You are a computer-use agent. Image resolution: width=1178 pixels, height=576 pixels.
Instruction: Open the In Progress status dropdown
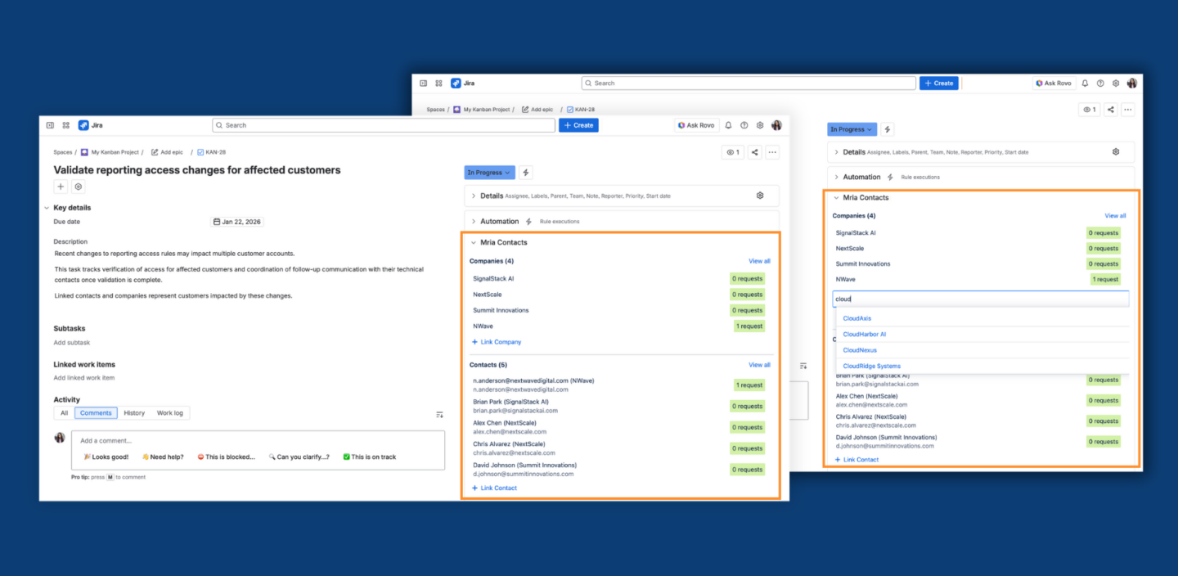point(488,172)
